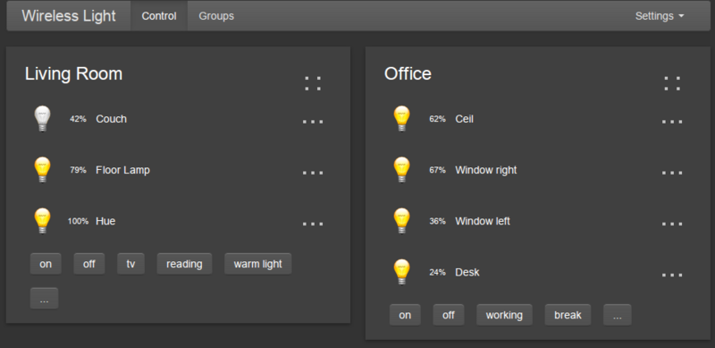Image resolution: width=715 pixels, height=348 pixels.
Task: Click the Wireless Light brand title
Action: click(x=69, y=16)
